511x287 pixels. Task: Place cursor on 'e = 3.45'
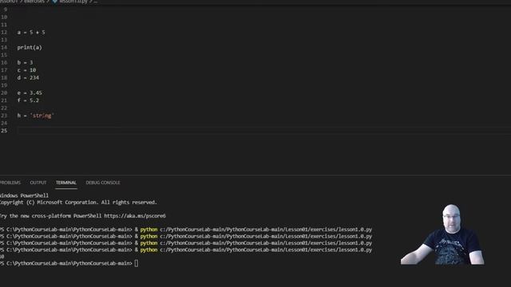point(30,92)
